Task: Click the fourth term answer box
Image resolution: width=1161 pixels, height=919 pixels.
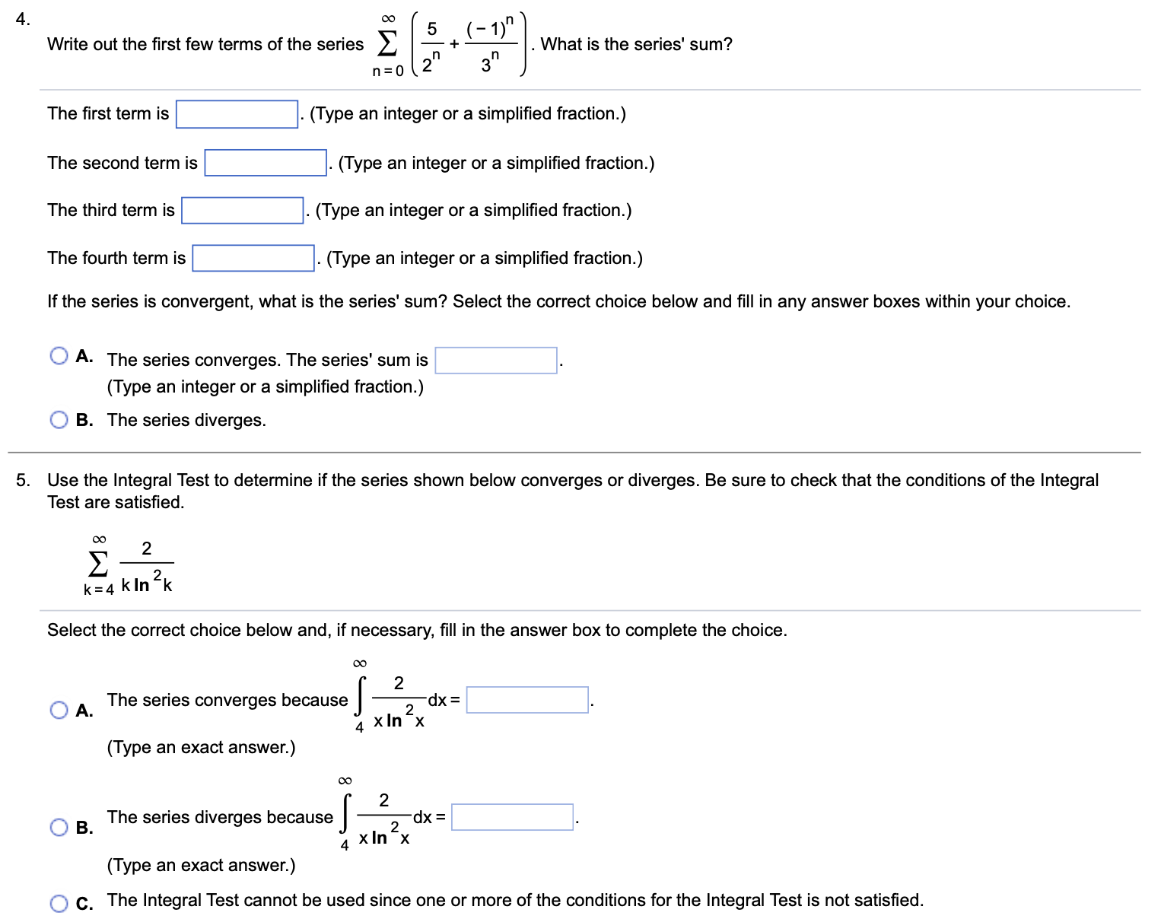Action: coord(252,258)
